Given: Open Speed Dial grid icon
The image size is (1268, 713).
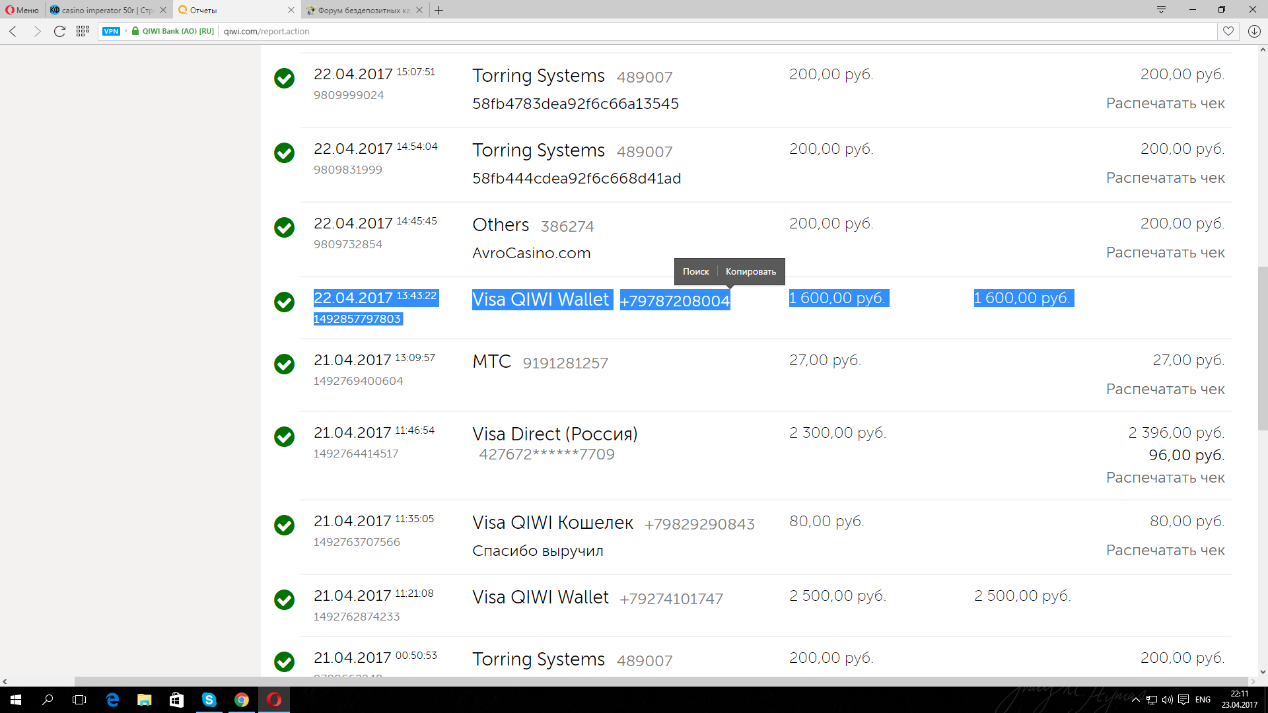Looking at the screenshot, I should [x=83, y=31].
